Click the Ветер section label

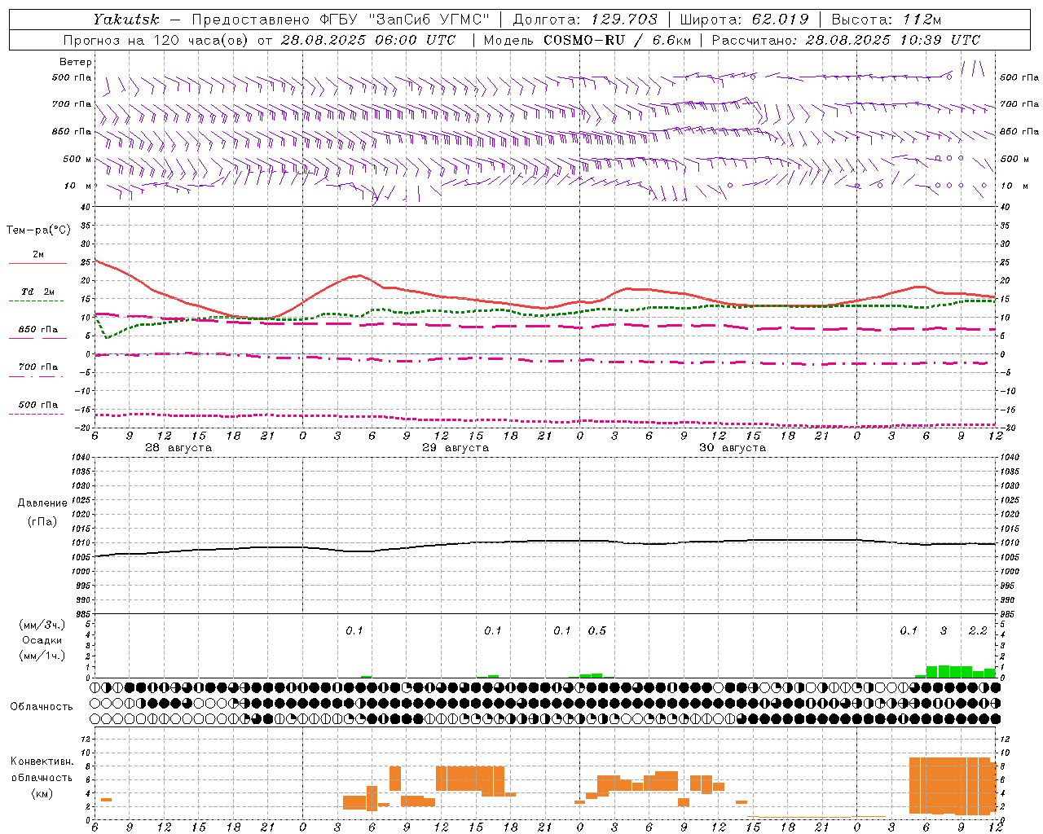pos(76,62)
